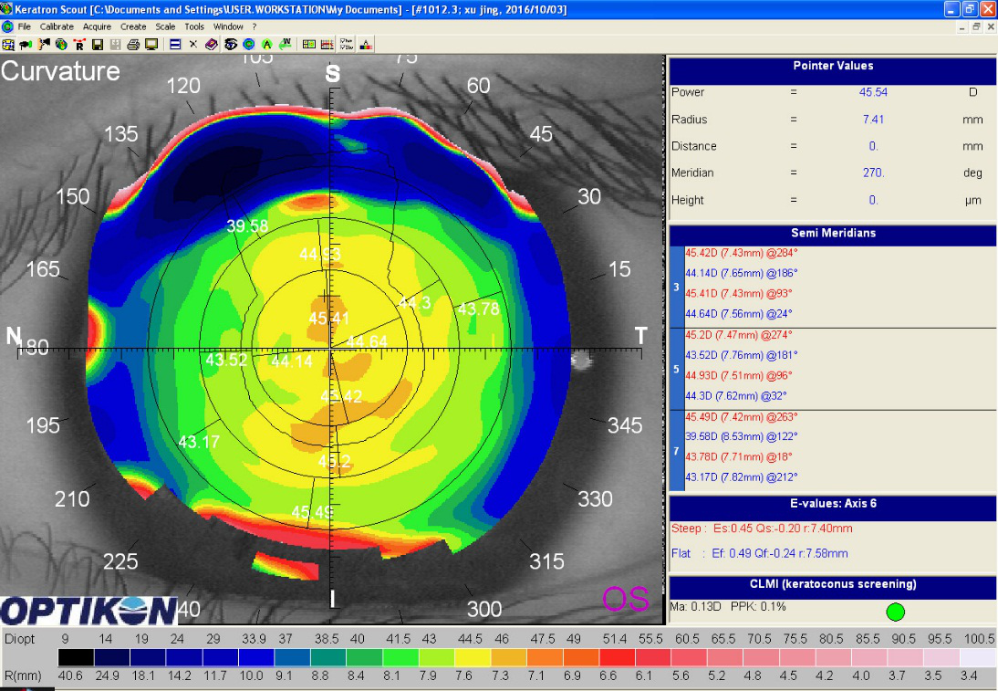Select row 44.93D (7.51mm) @96°
998x691 pixels.
(738, 376)
